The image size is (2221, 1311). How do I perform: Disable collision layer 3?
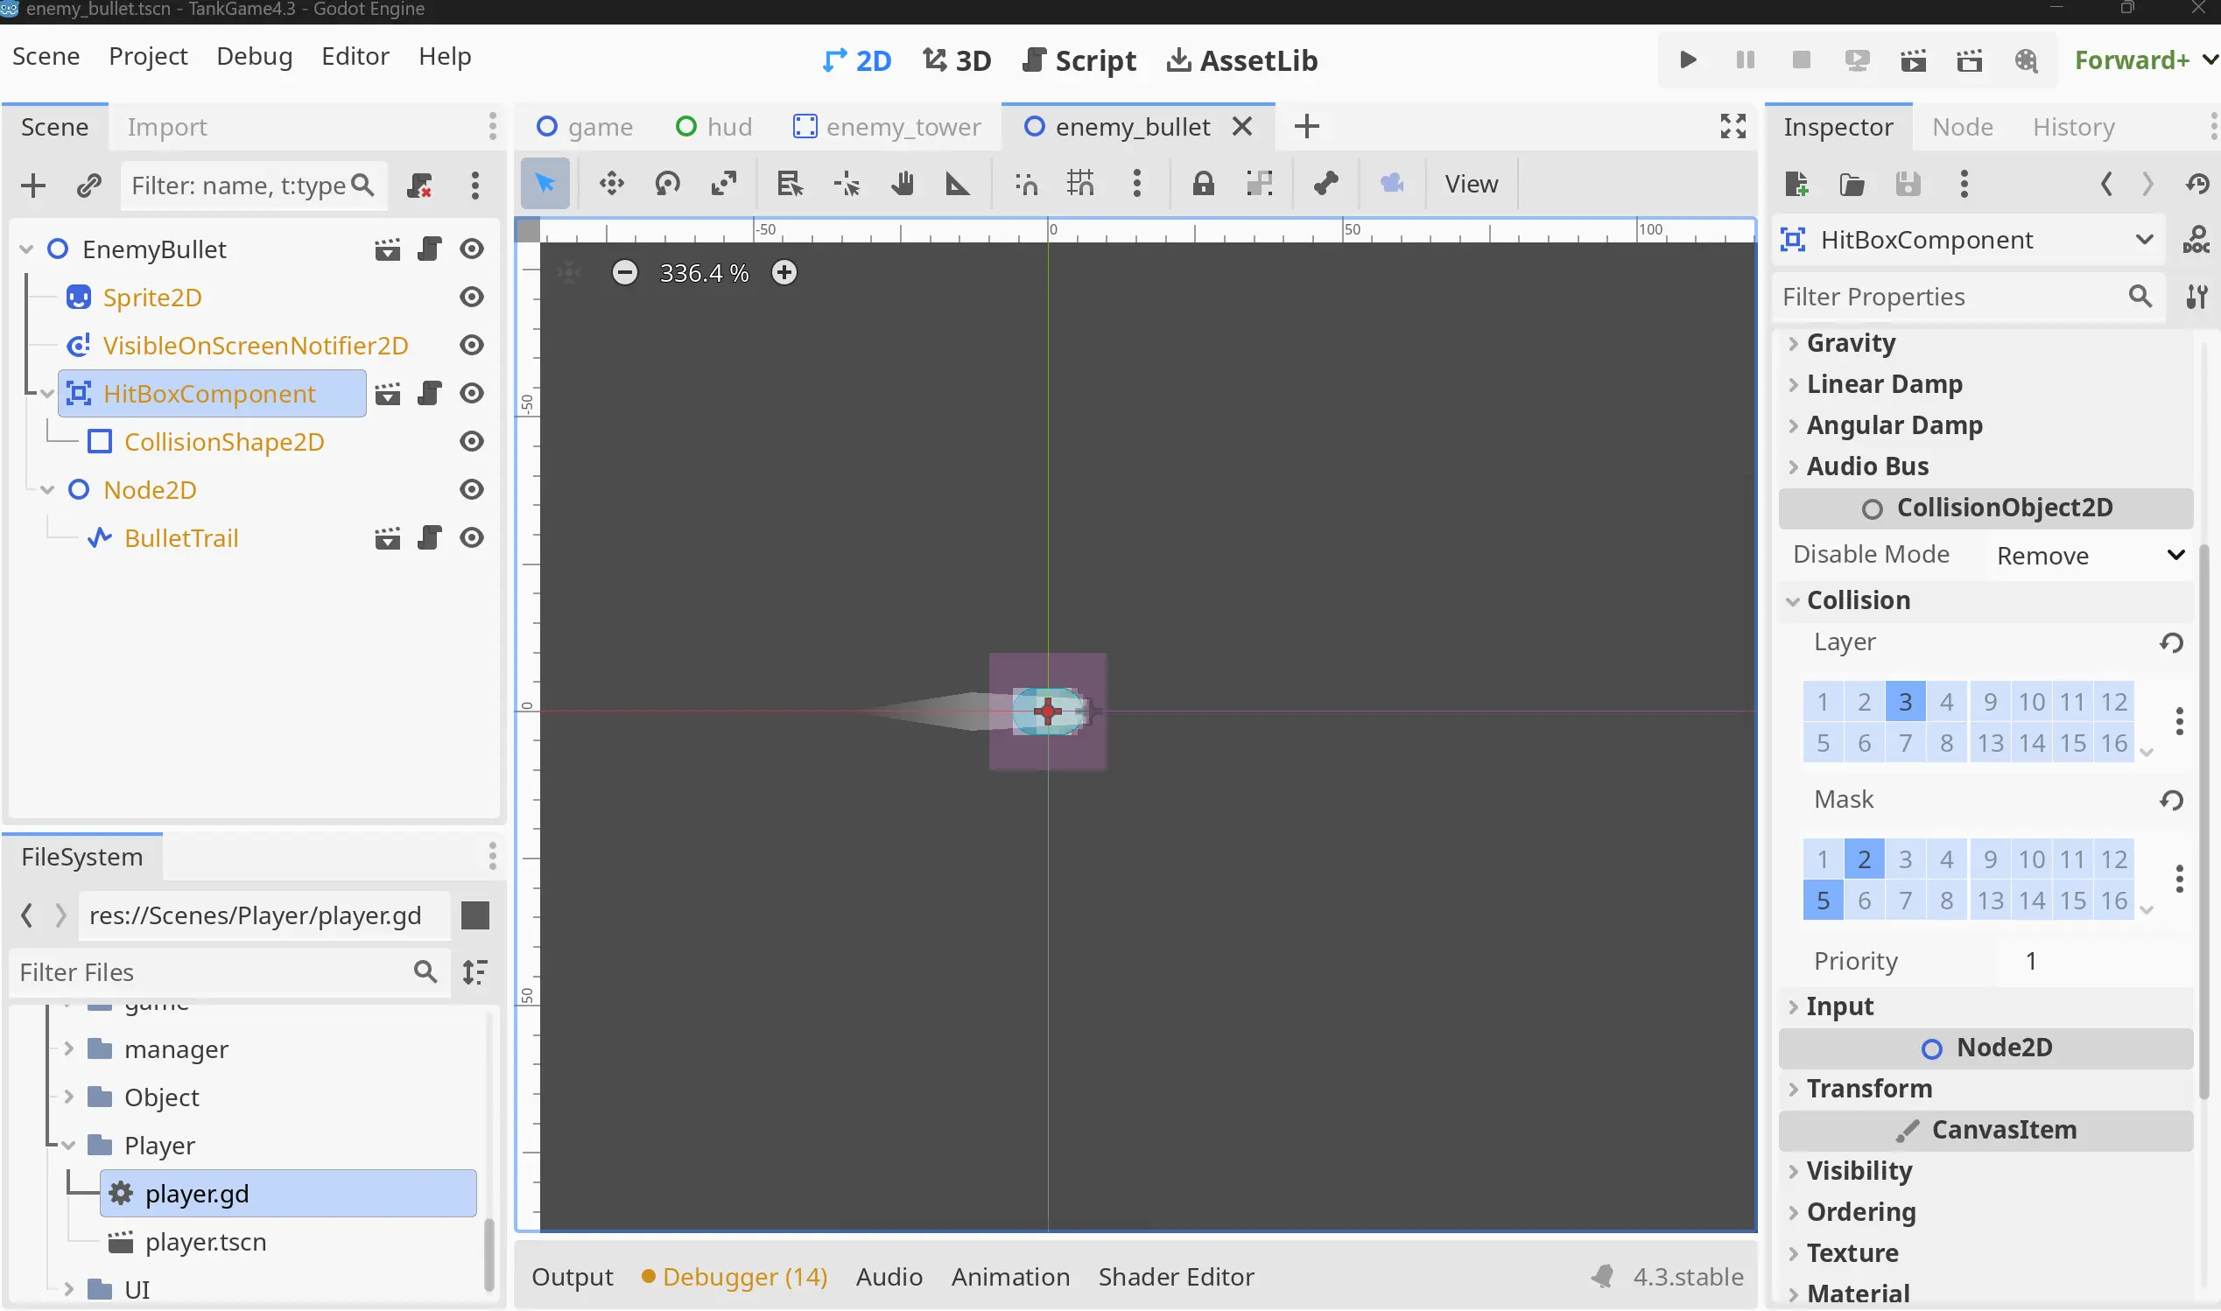tap(1906, 702)
